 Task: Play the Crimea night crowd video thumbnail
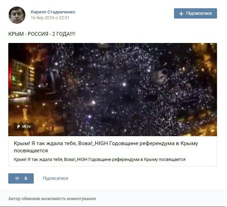[112, 89]
